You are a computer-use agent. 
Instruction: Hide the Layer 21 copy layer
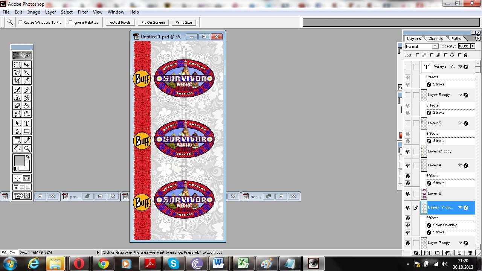pyautogui.click(x=407, y=151)
